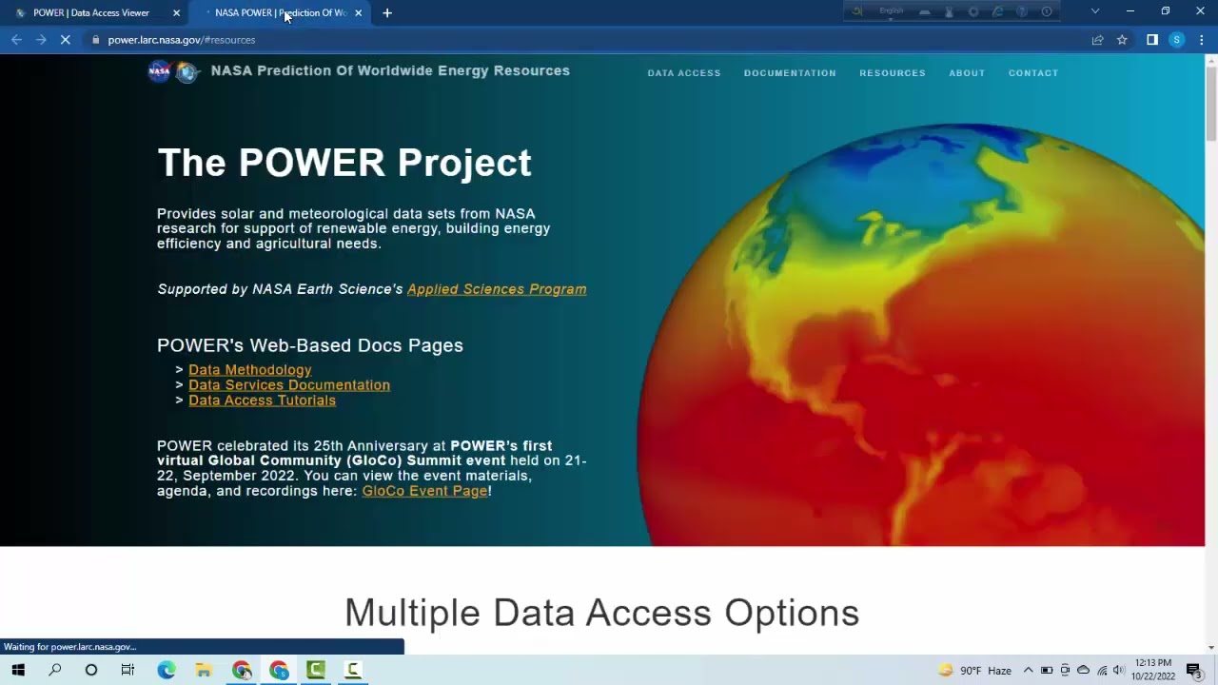The height and width of the screenshot is (685, 1218).
Task: Open a new tab with the plus button
Action: point(386,12)
